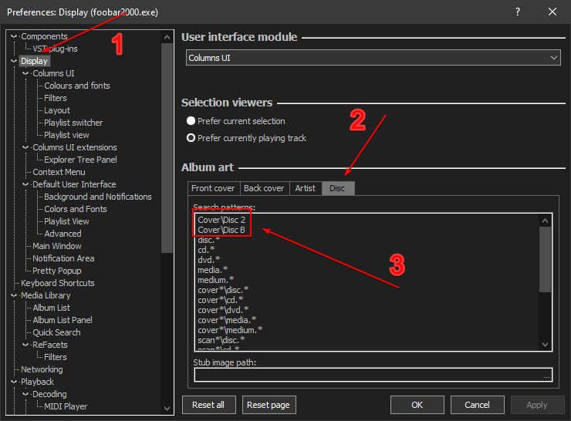Click the help question mark icon
Screen dimensions: 571x421
click(517, 12)
